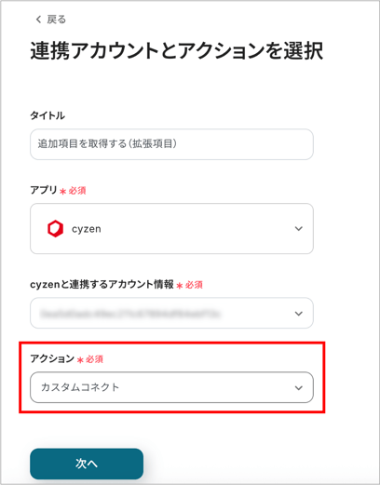This screenshot has width=380, height=485.
Task: Click the account dropdown chevron arrow
Action: pos(299,314)
